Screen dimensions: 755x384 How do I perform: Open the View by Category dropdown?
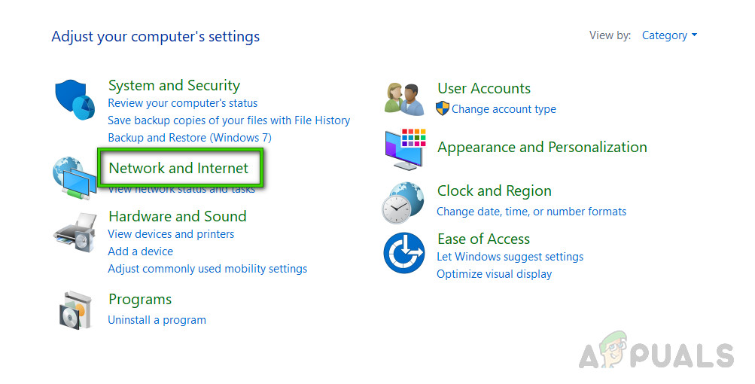coord(669,35)
